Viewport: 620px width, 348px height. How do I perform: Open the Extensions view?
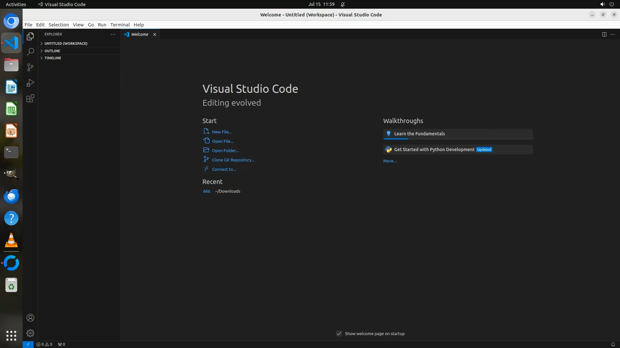[30, 99]
